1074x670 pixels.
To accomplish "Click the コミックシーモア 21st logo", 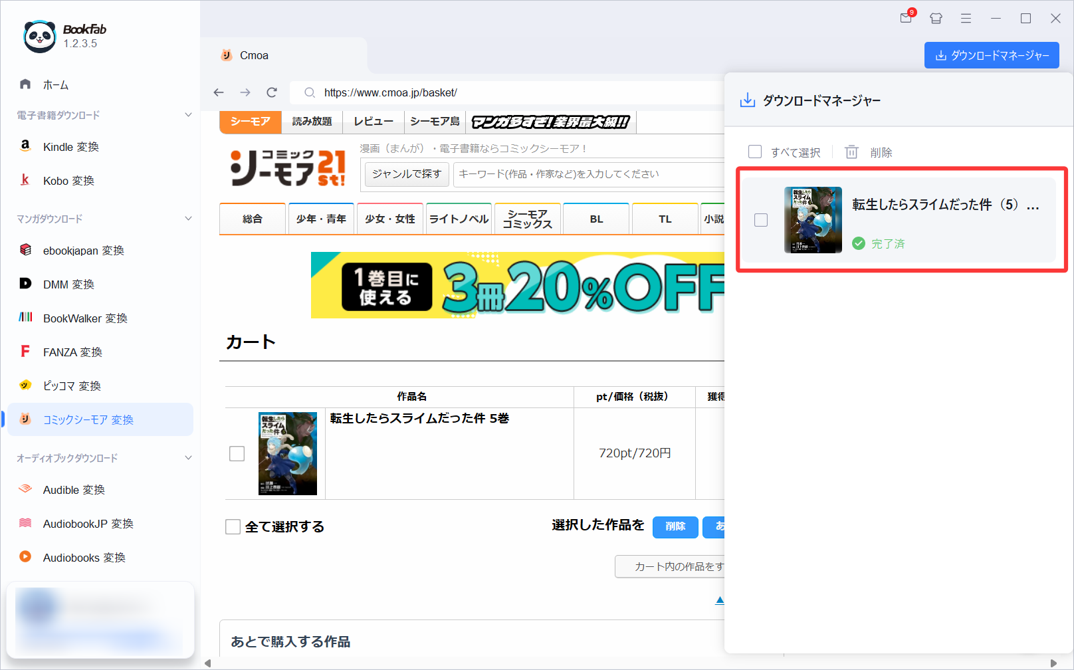I will tap(288, 167).
